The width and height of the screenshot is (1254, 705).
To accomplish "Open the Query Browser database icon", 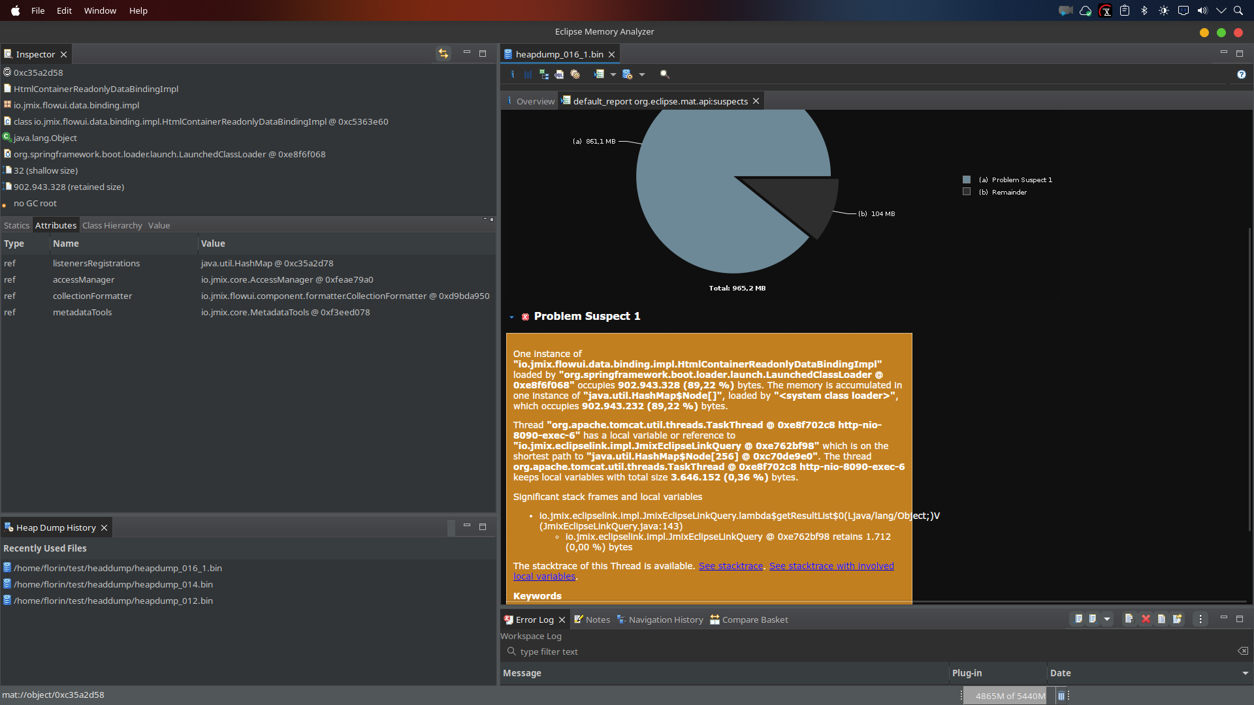I will 628,74.
